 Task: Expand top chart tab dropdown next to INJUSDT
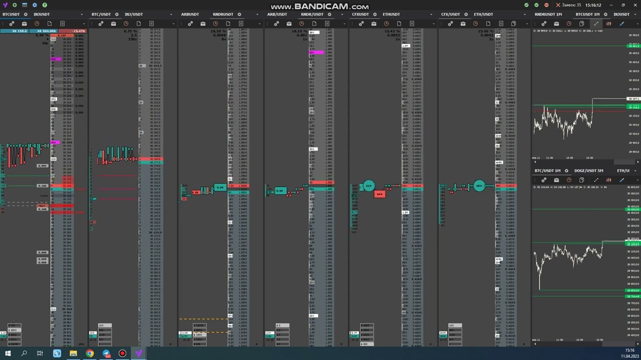click(635, 14)
